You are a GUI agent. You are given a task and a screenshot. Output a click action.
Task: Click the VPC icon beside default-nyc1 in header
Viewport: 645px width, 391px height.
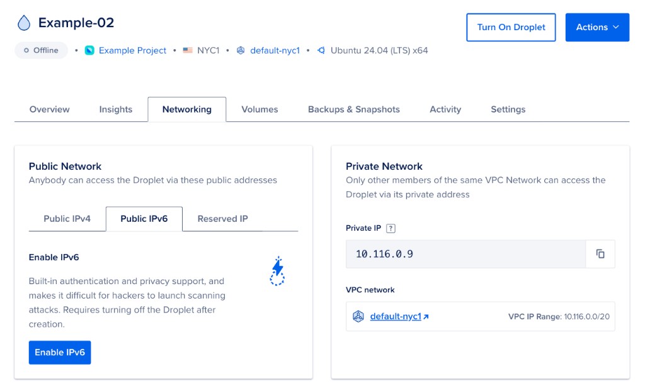tap(241, 50)
